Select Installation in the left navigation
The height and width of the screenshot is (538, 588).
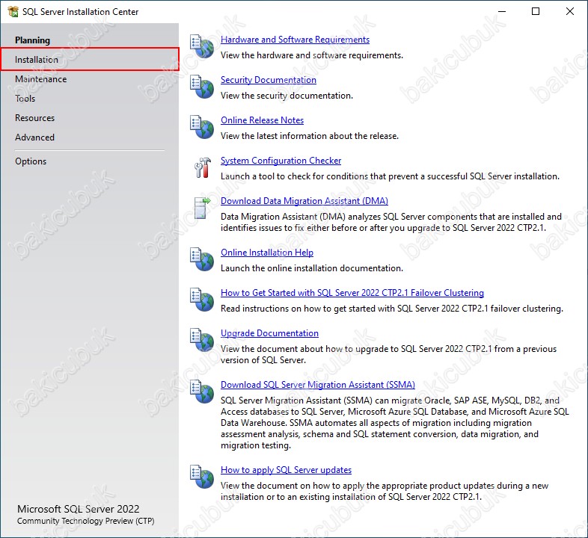(37, 60)
